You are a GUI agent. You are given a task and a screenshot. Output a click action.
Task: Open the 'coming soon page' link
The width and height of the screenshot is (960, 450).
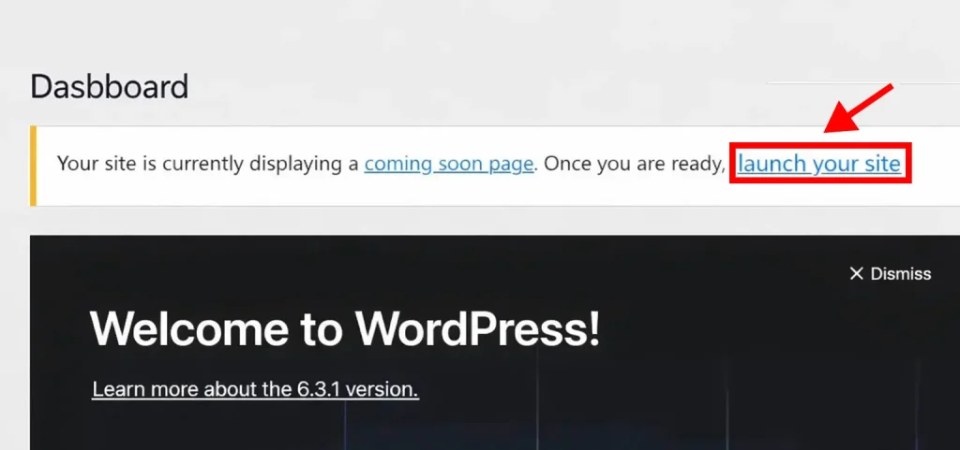pos(449,165)
